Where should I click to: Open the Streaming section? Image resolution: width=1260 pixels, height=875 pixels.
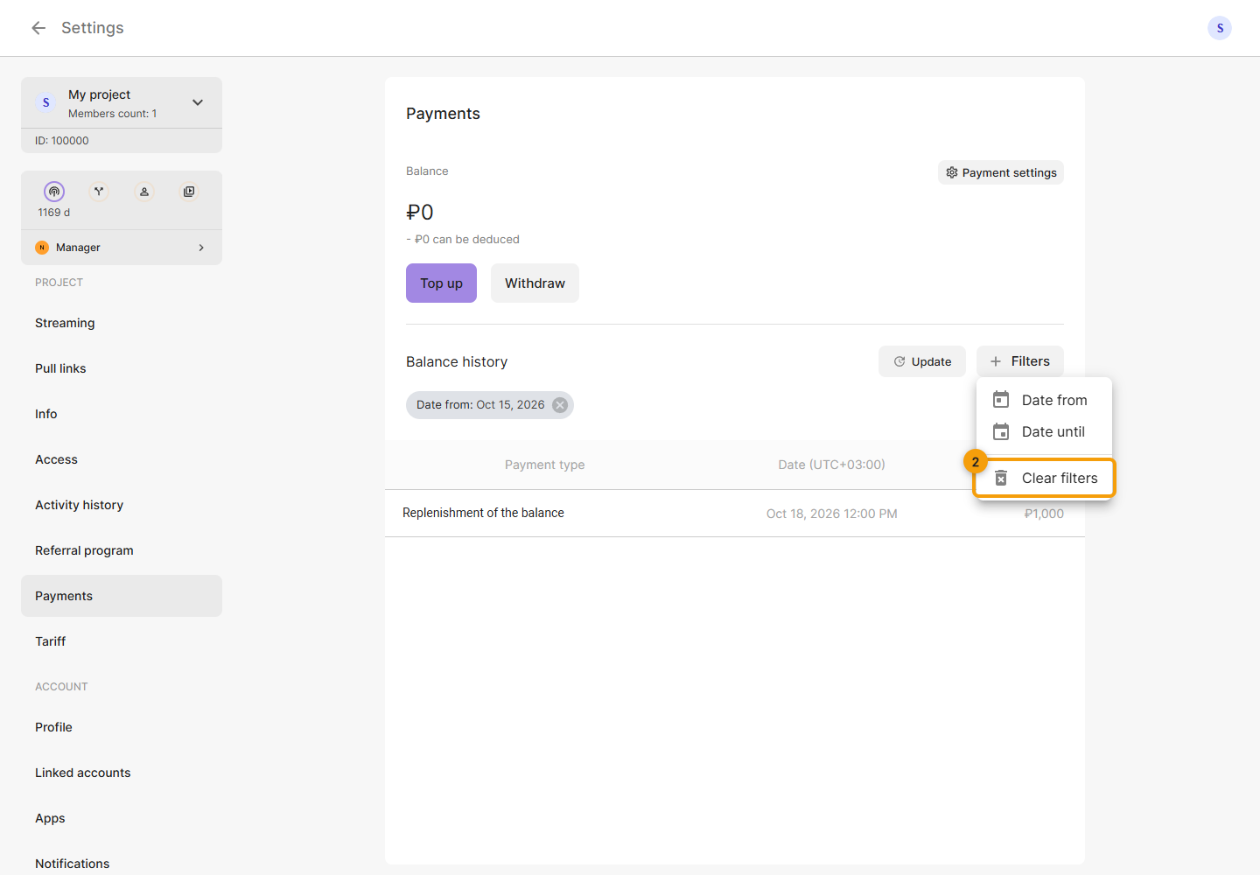122,323
